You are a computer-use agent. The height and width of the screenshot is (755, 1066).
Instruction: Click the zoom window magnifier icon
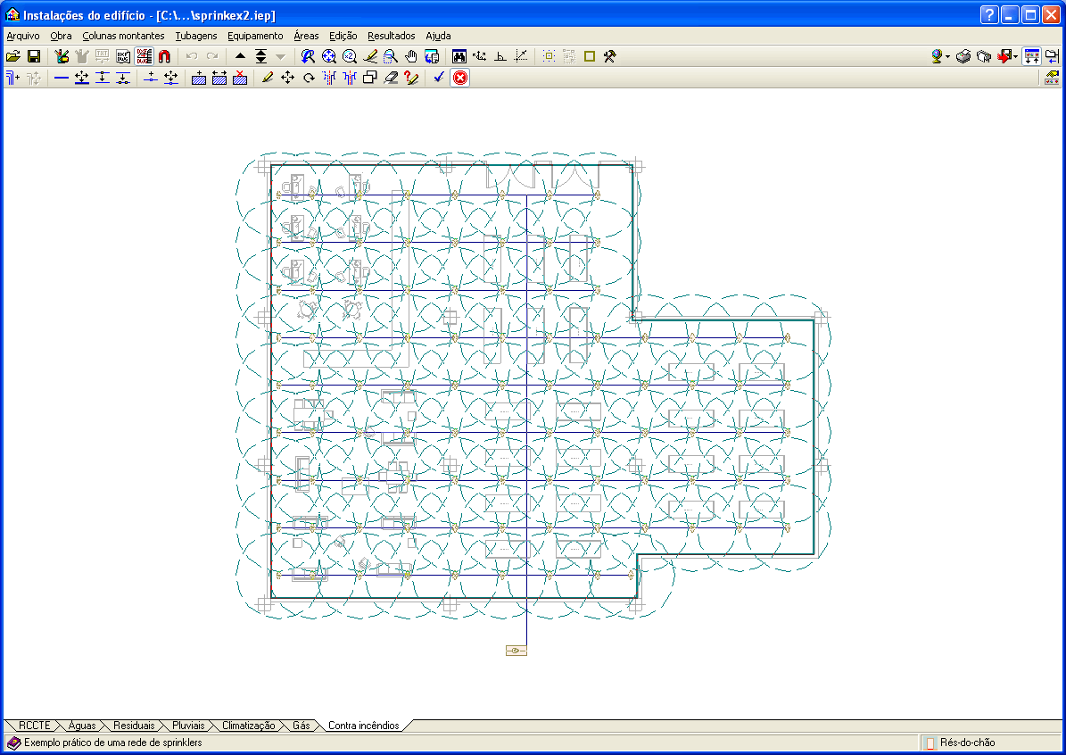(390, 56)
